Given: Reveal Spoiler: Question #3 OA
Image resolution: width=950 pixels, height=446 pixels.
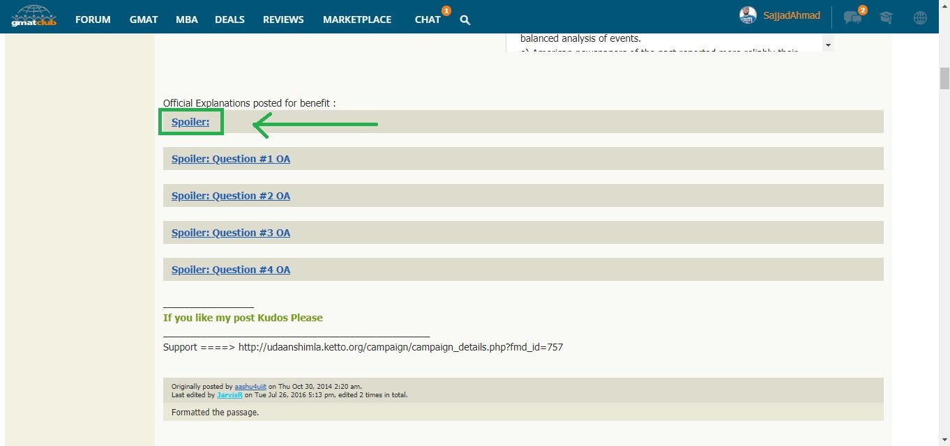Looking at the screenshot, I should (x=231, y=233).
